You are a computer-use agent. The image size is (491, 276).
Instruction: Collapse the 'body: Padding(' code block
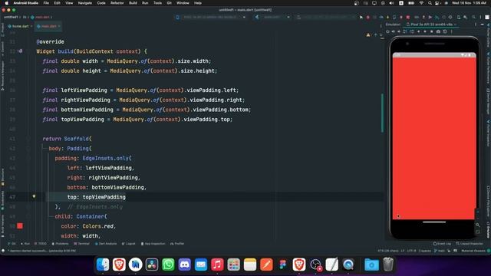28,148
